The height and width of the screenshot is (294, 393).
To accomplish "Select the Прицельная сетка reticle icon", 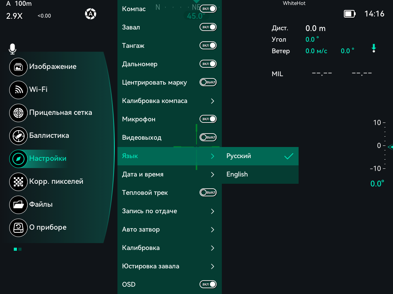I will (x=18, y=113).
